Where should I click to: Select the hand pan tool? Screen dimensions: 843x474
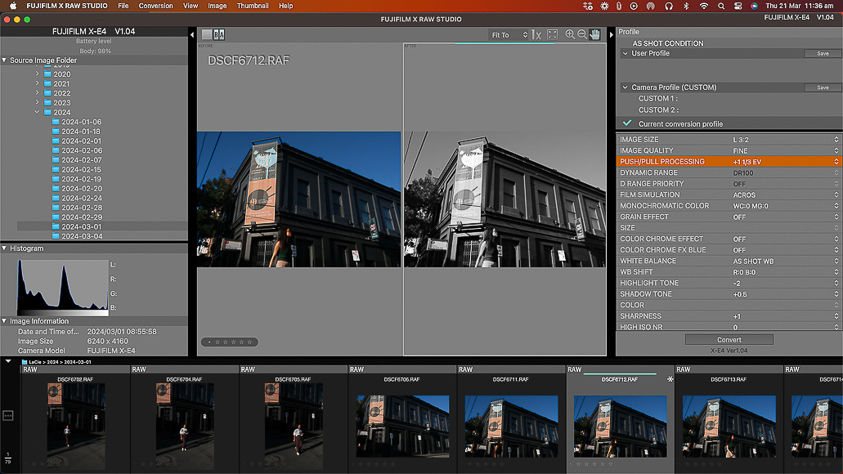[594, 34]
